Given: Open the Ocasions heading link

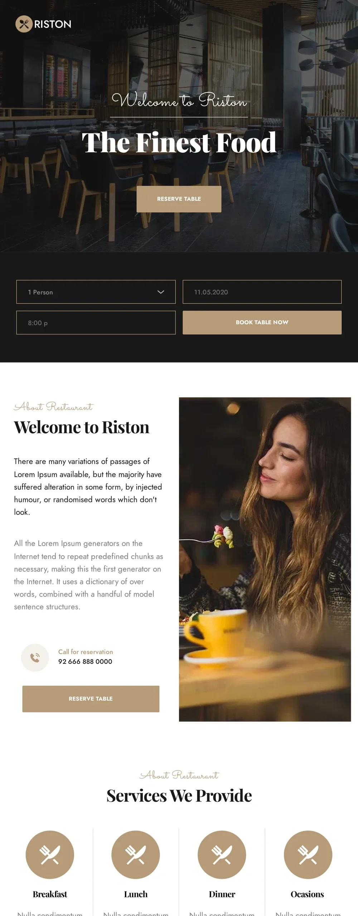Looking at the screenshot, I should click(307, 894).
